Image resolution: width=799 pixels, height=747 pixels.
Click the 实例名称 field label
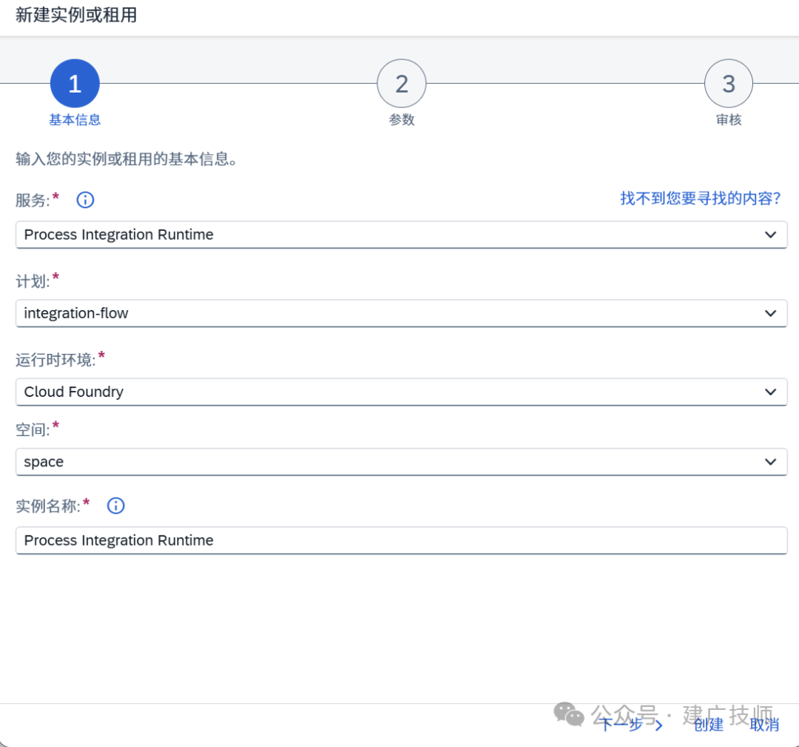point(48,506)
